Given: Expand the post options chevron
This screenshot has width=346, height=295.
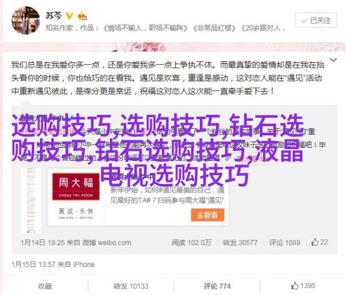Looking at the screenshot, I should click(x=333, y=60).
